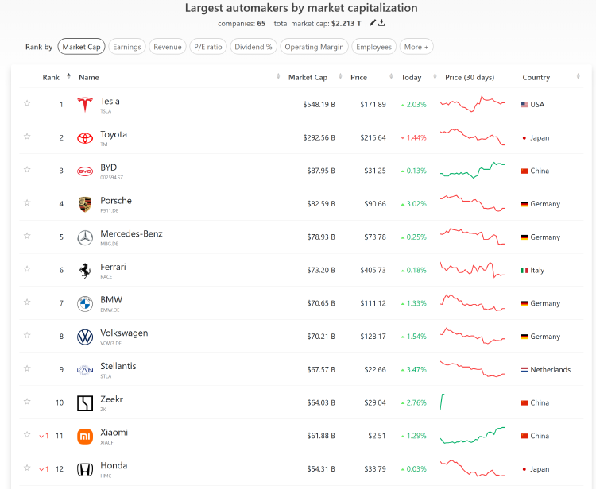Click the pencil edit icon near total market cap
Viewport: 596px width, 489px height.
pos(373,23)
